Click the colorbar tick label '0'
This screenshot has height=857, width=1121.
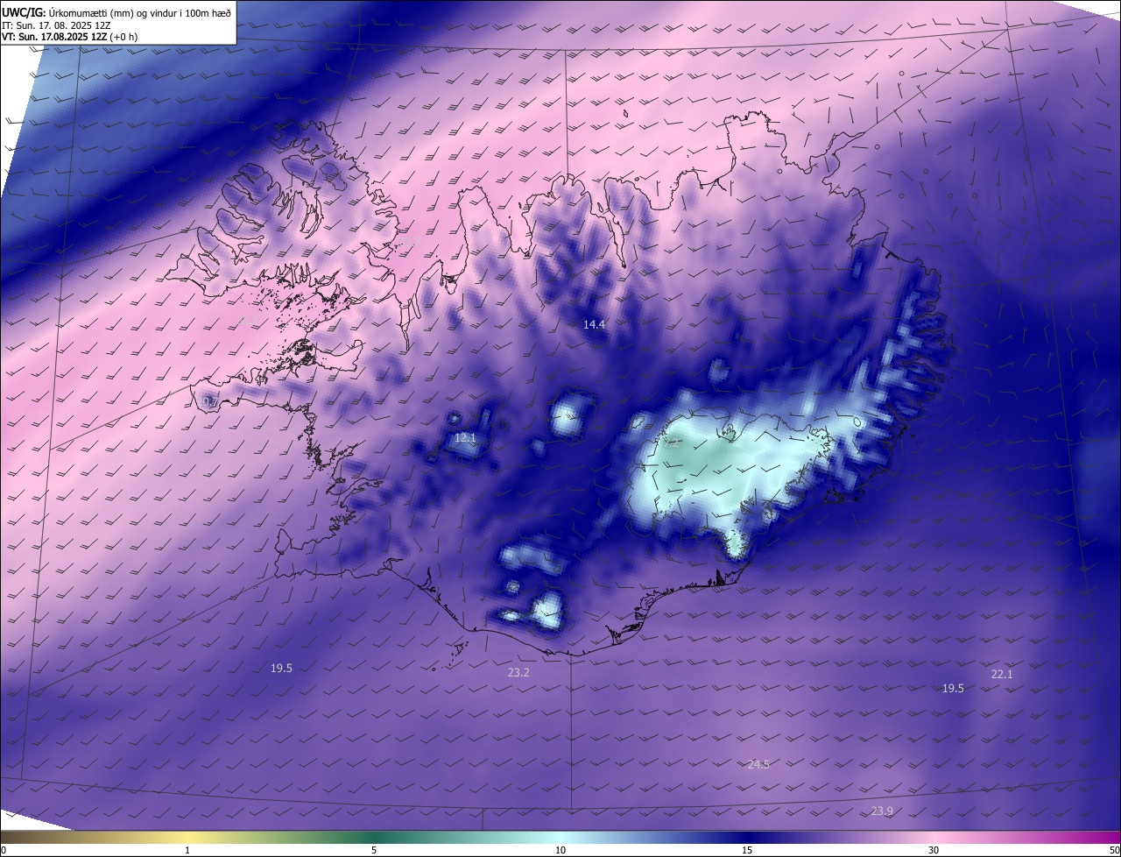(4, 850)
